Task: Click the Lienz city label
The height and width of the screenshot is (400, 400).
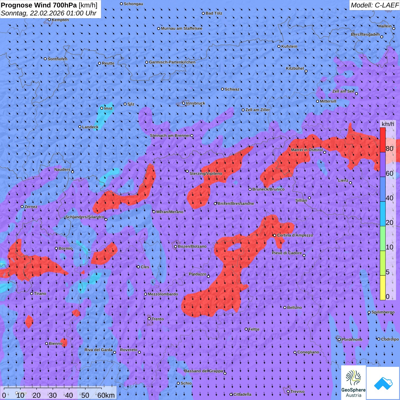Action: click(x=343, y=180)
